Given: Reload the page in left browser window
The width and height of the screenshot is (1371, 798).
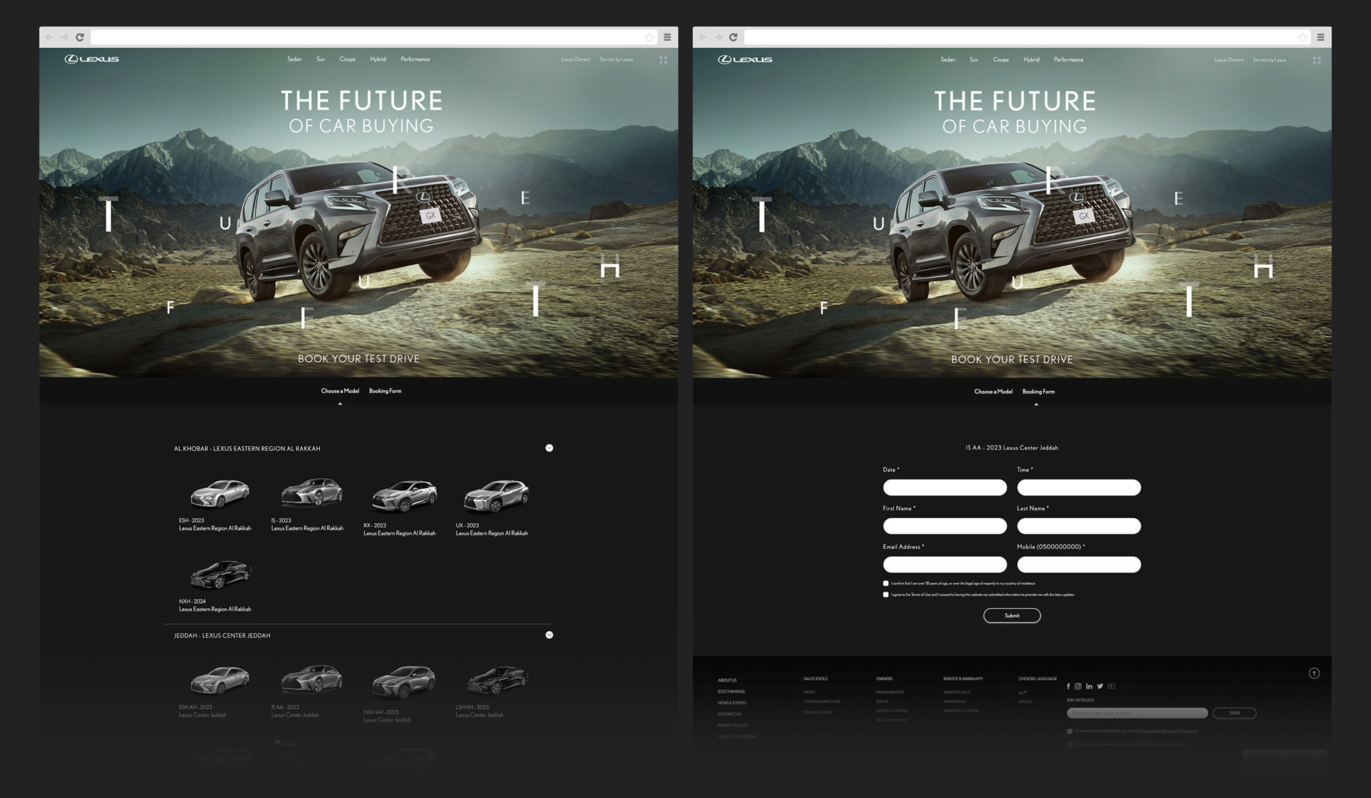Looking at the screenshot, I should pyautogui.click(x=80, y=37).
